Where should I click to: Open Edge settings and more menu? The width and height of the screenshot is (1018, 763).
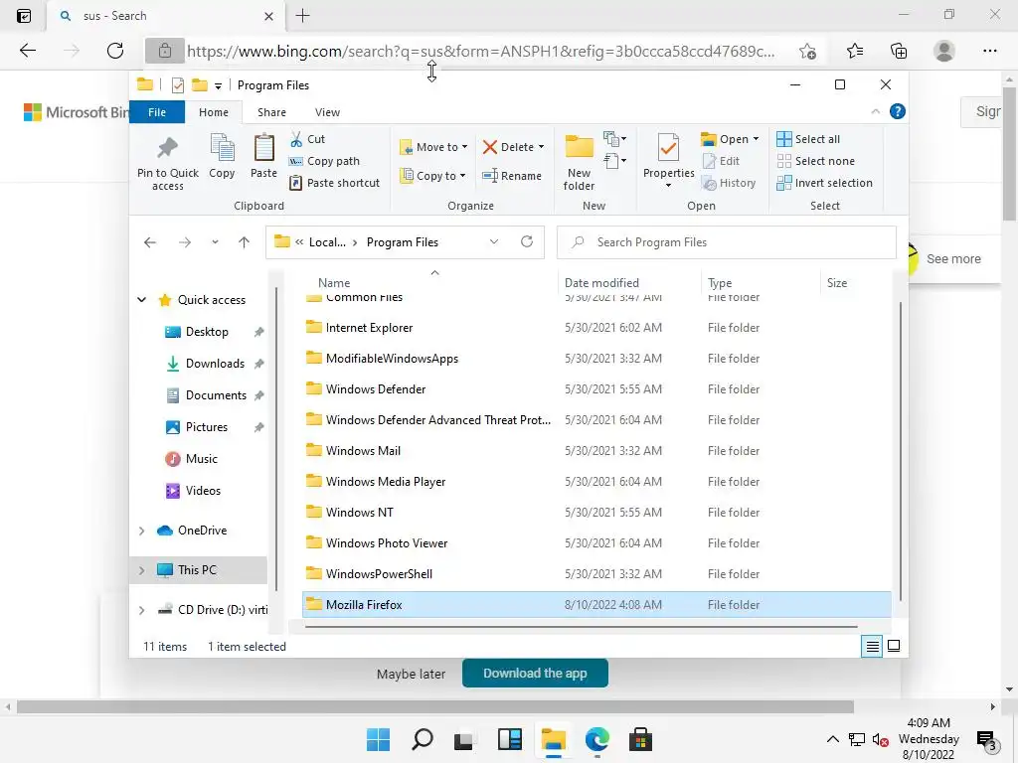[x=989, y=51]
